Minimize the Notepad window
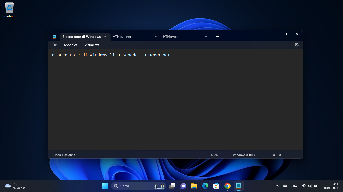343x192 pixels. (274, 34)
